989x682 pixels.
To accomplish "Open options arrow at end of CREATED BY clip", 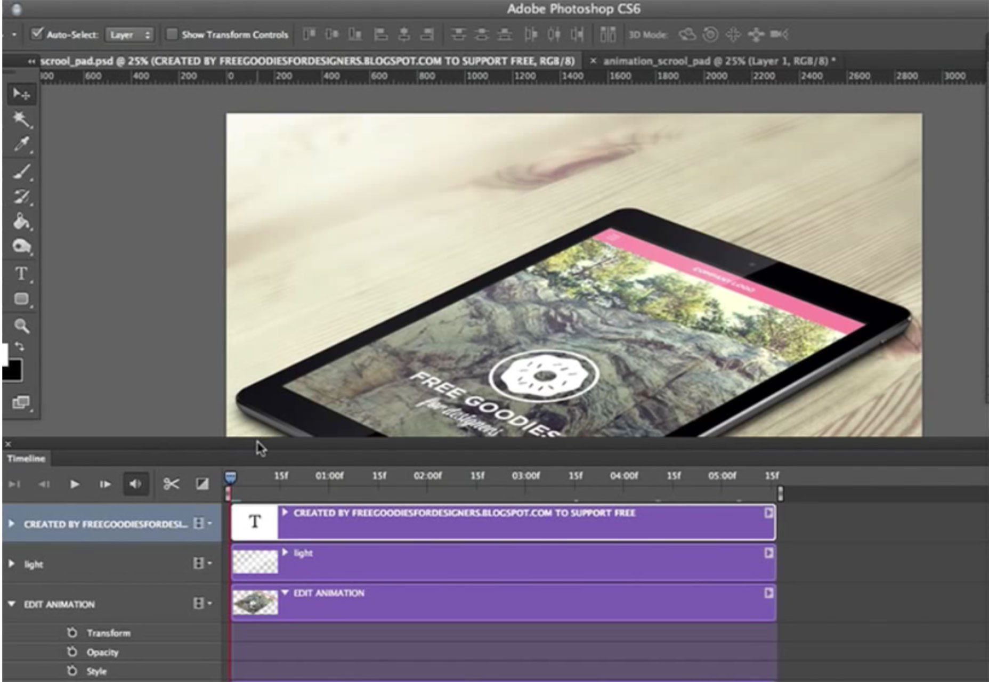I will (768, 513).
